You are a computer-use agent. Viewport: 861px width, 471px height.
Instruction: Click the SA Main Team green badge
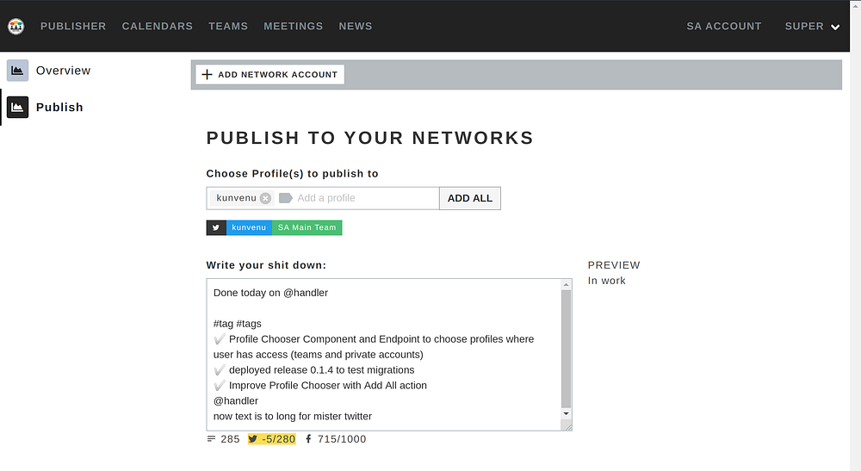click(307, 228)
